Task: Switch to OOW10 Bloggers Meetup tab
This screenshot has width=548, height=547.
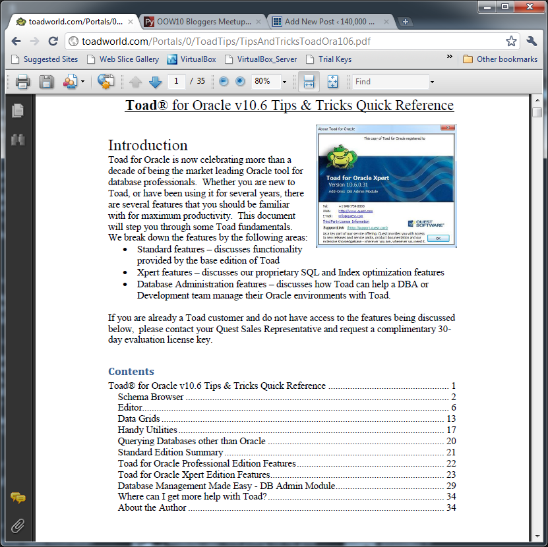Action: [x=202, y=22]
